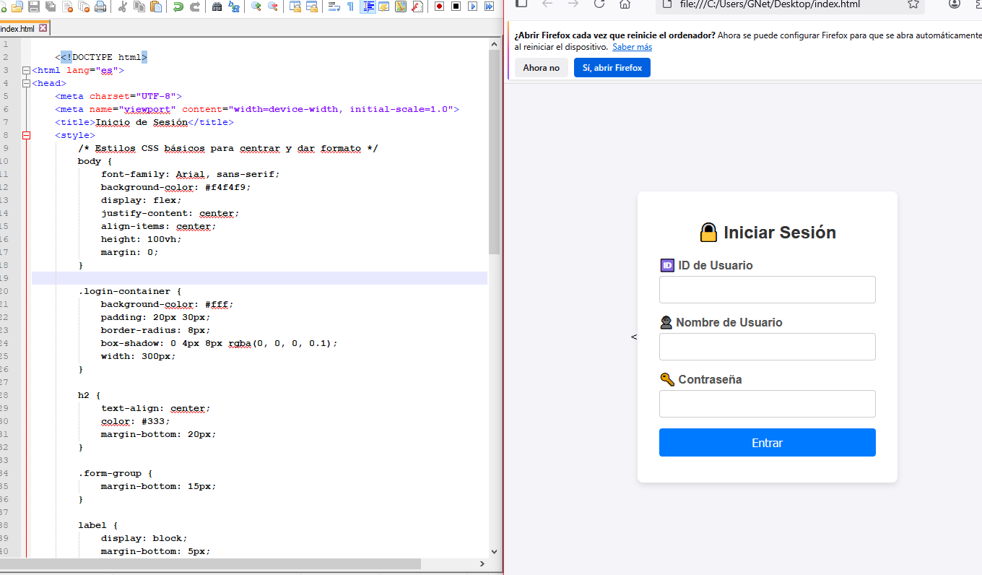Toggle the Indent Guide toolbar button
Screen dimensions: 982x575
tap(368, 7)
